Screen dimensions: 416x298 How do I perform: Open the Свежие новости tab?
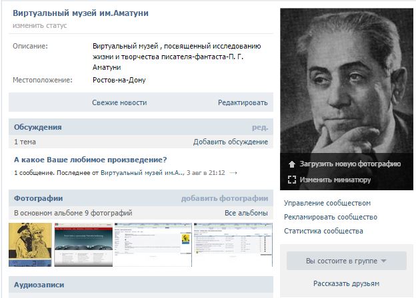(119, 102)
